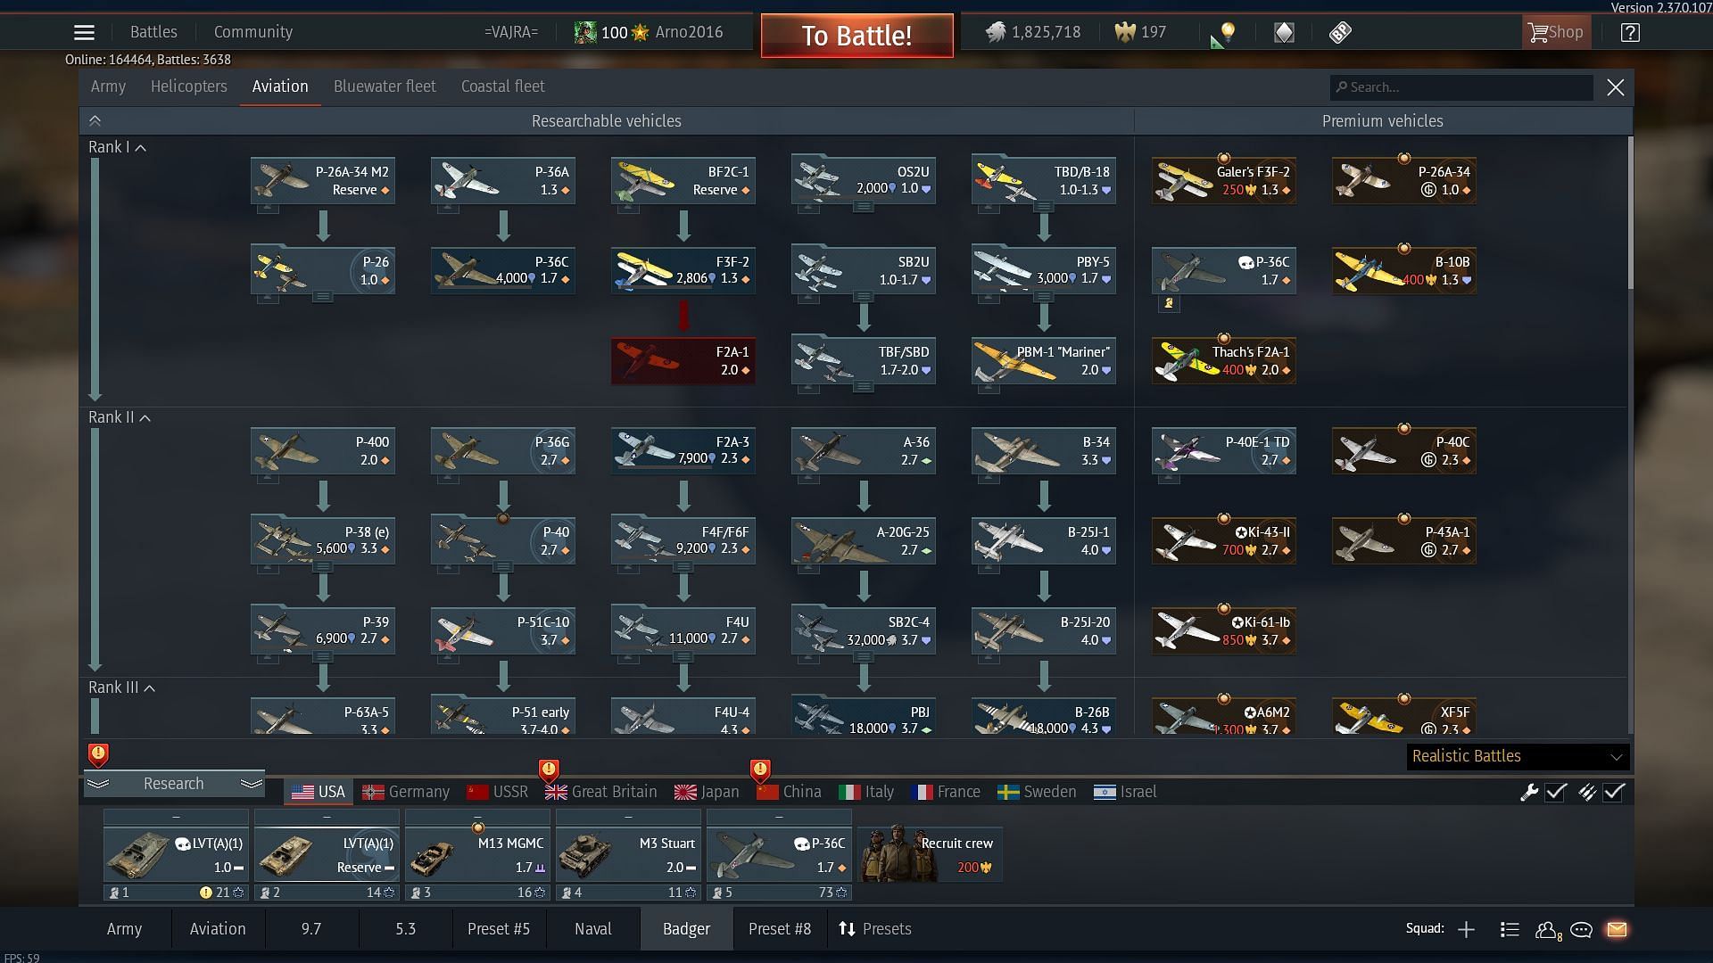Click the lightbulb hints icon
The width and height of the screenshot is (1713, 963).
pyautogui.click(x=1228, y=33)
